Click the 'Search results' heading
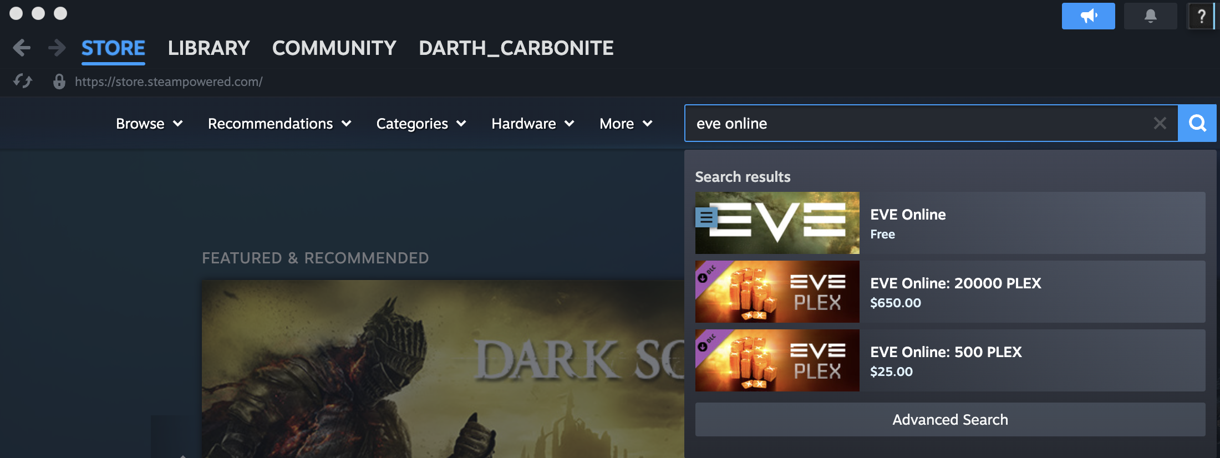The width and height of the screenshot is (1220, 458). point(743,177)
